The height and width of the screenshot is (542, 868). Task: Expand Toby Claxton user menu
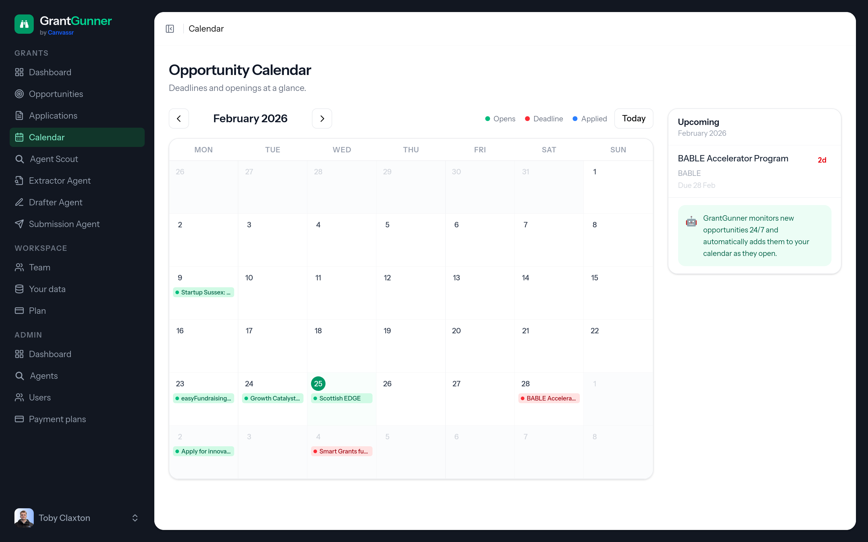click(135, 518)
